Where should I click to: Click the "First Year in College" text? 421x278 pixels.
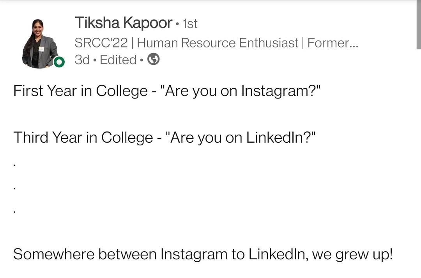(x=80, y=91)
